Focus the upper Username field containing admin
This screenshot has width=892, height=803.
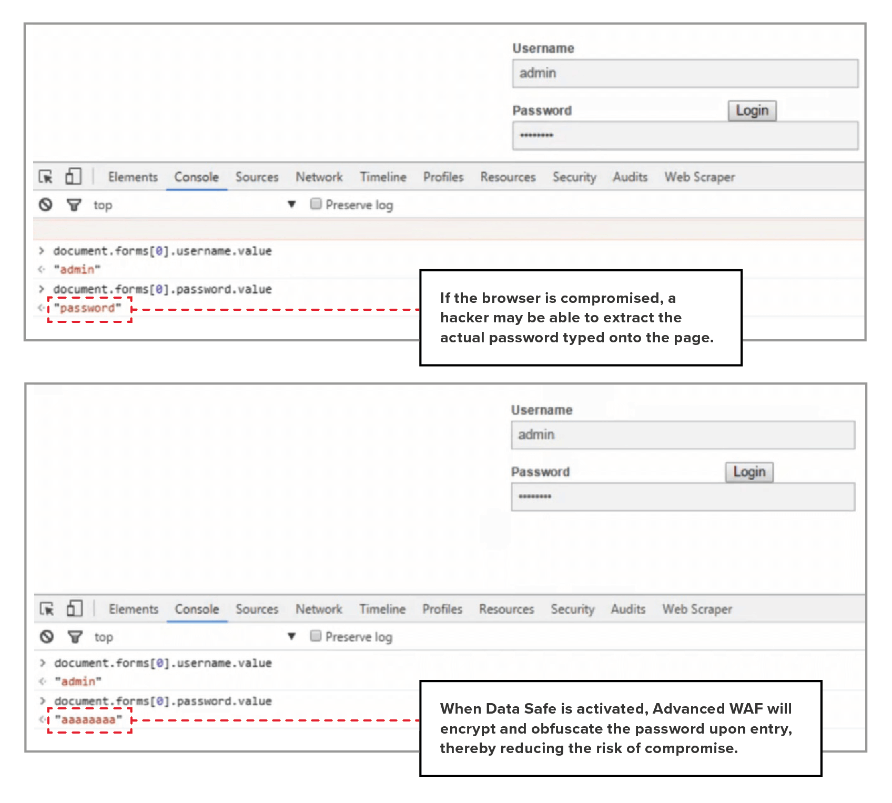click(685, 73)
